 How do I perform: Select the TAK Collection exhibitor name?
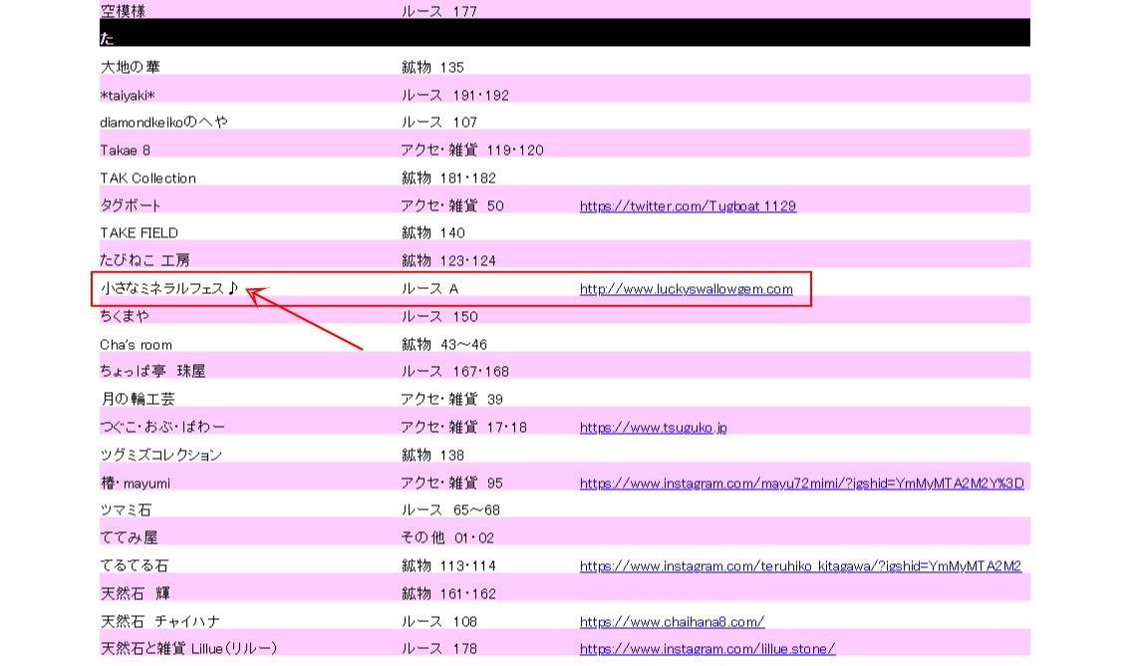pos(147,178)
